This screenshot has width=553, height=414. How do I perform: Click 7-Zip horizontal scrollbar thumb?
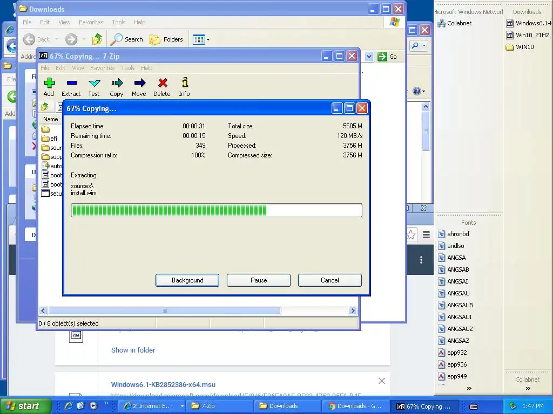(164, 311)
